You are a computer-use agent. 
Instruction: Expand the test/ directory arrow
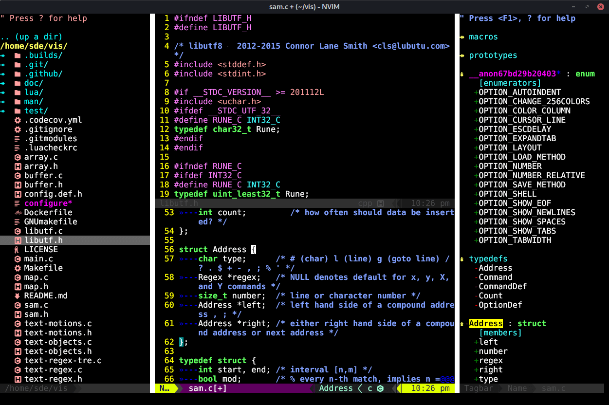click(3, 111)
